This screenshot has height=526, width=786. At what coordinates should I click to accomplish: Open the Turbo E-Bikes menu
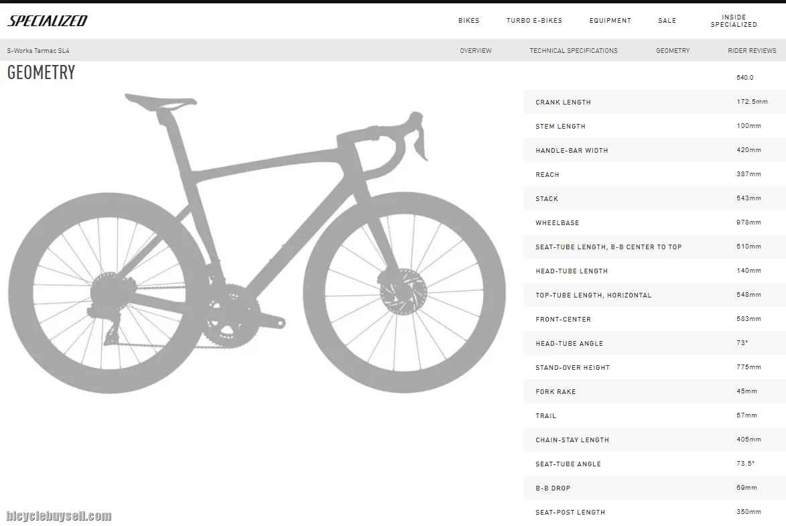point(534,21)
